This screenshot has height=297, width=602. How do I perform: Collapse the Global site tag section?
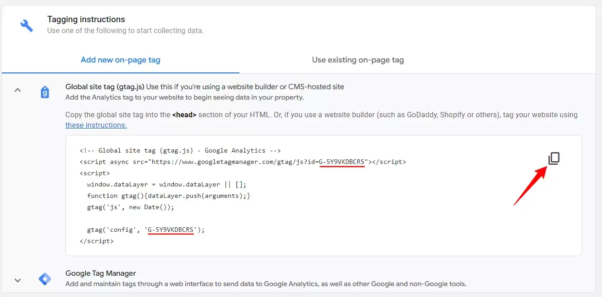pos(18,90)
